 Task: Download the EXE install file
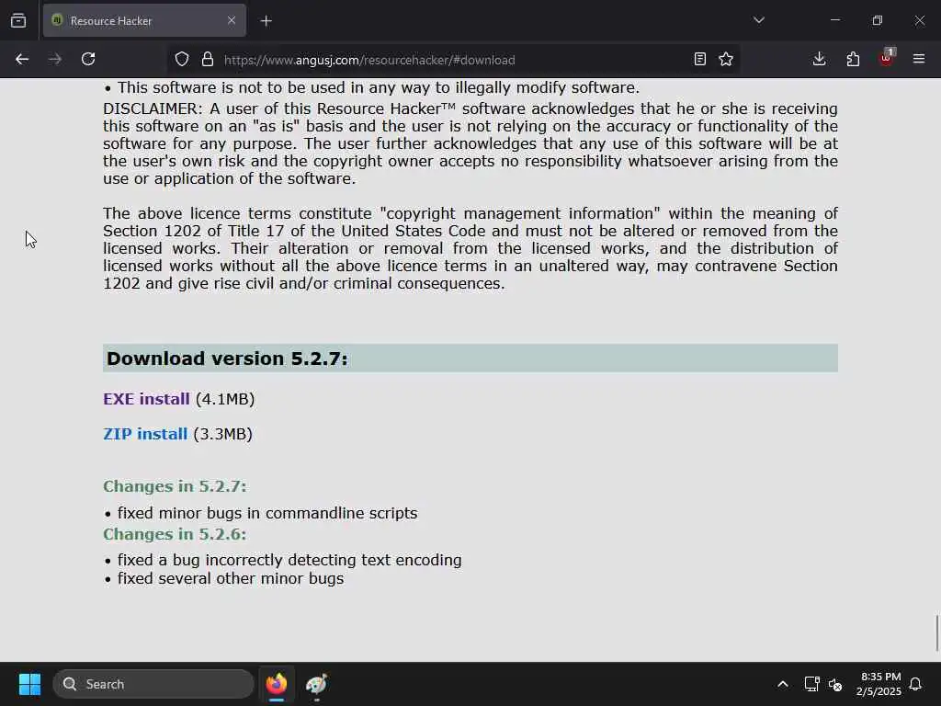[146, 399]
